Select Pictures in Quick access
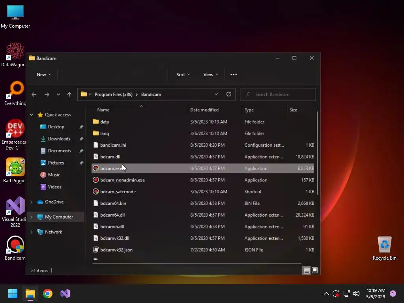Screen dimensions: 404x303 56,163
